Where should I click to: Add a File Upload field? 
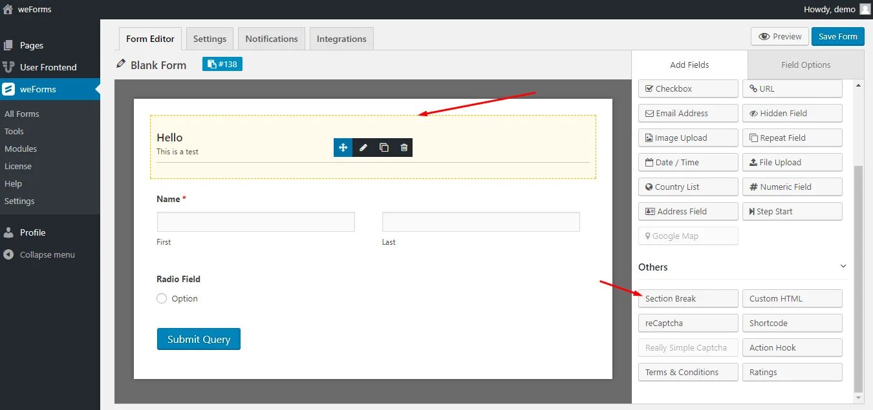(792, 162)
